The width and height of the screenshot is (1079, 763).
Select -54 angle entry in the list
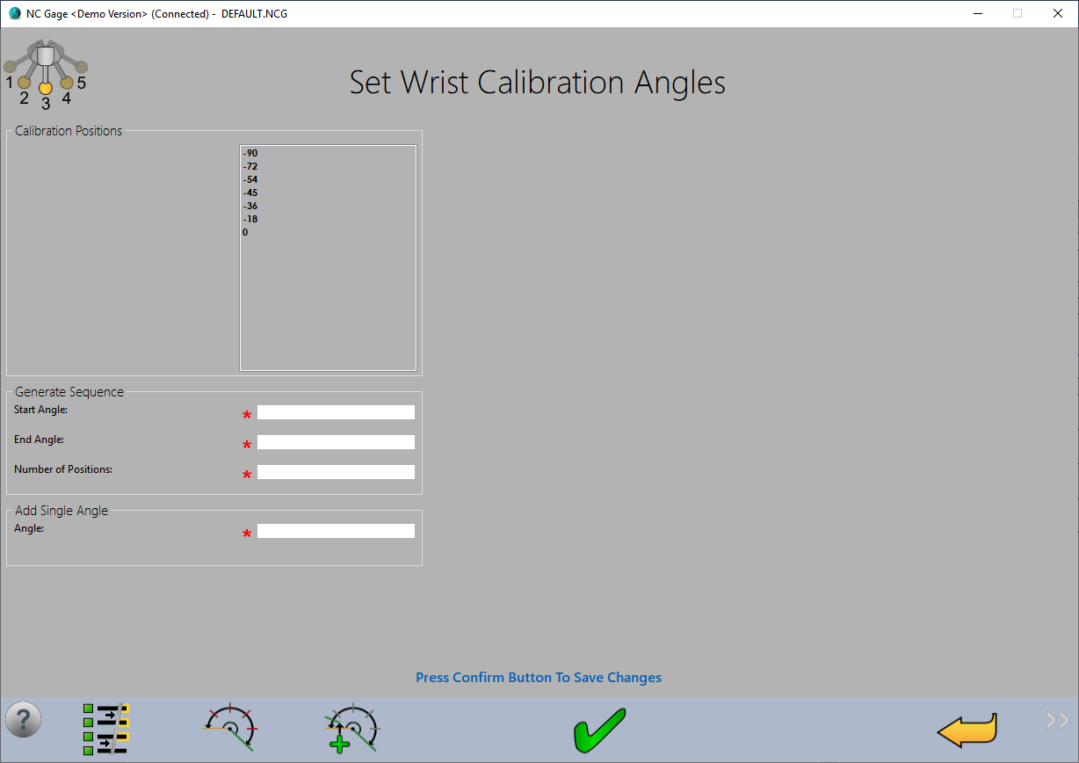click(x=250, y=180)
